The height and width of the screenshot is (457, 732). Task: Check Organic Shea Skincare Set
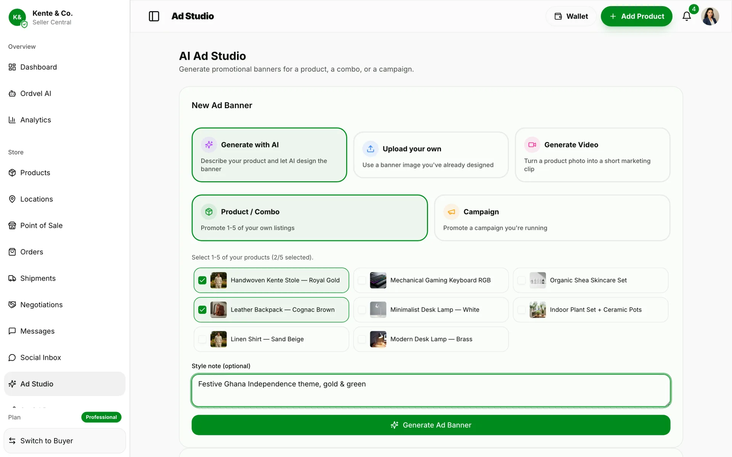pyautogui.click(x=522, y=280)
